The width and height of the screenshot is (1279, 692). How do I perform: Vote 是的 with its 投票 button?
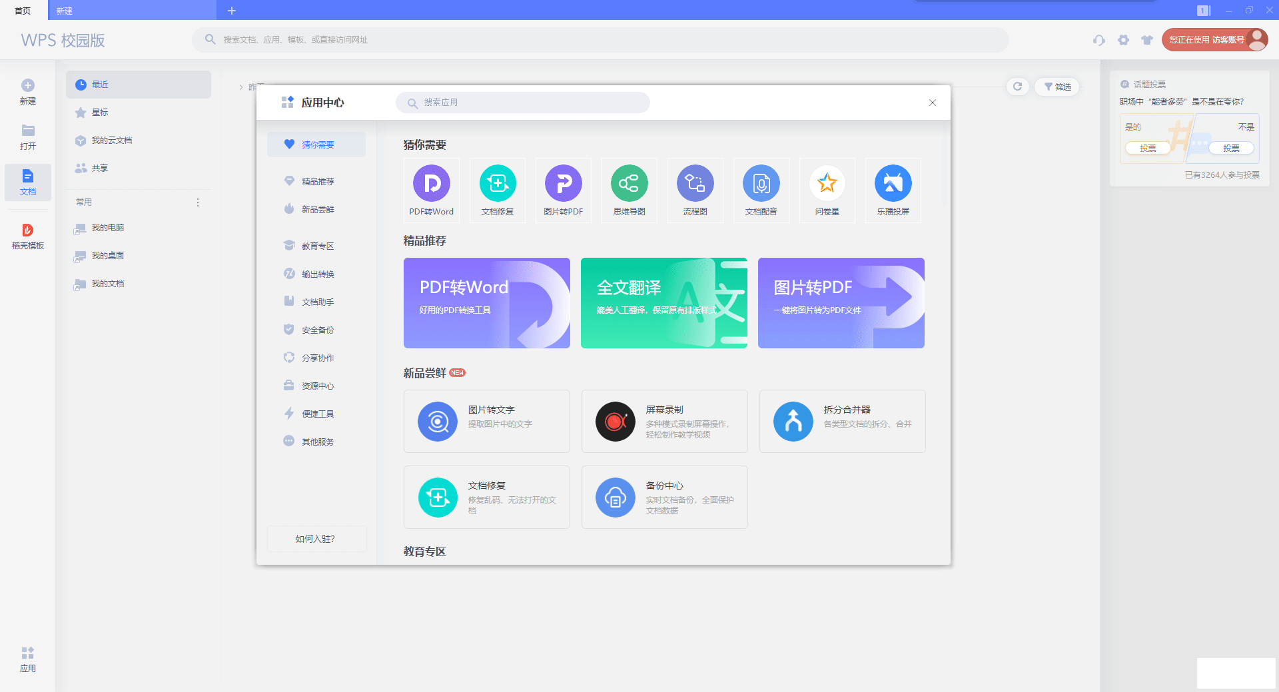[1148, 148]
